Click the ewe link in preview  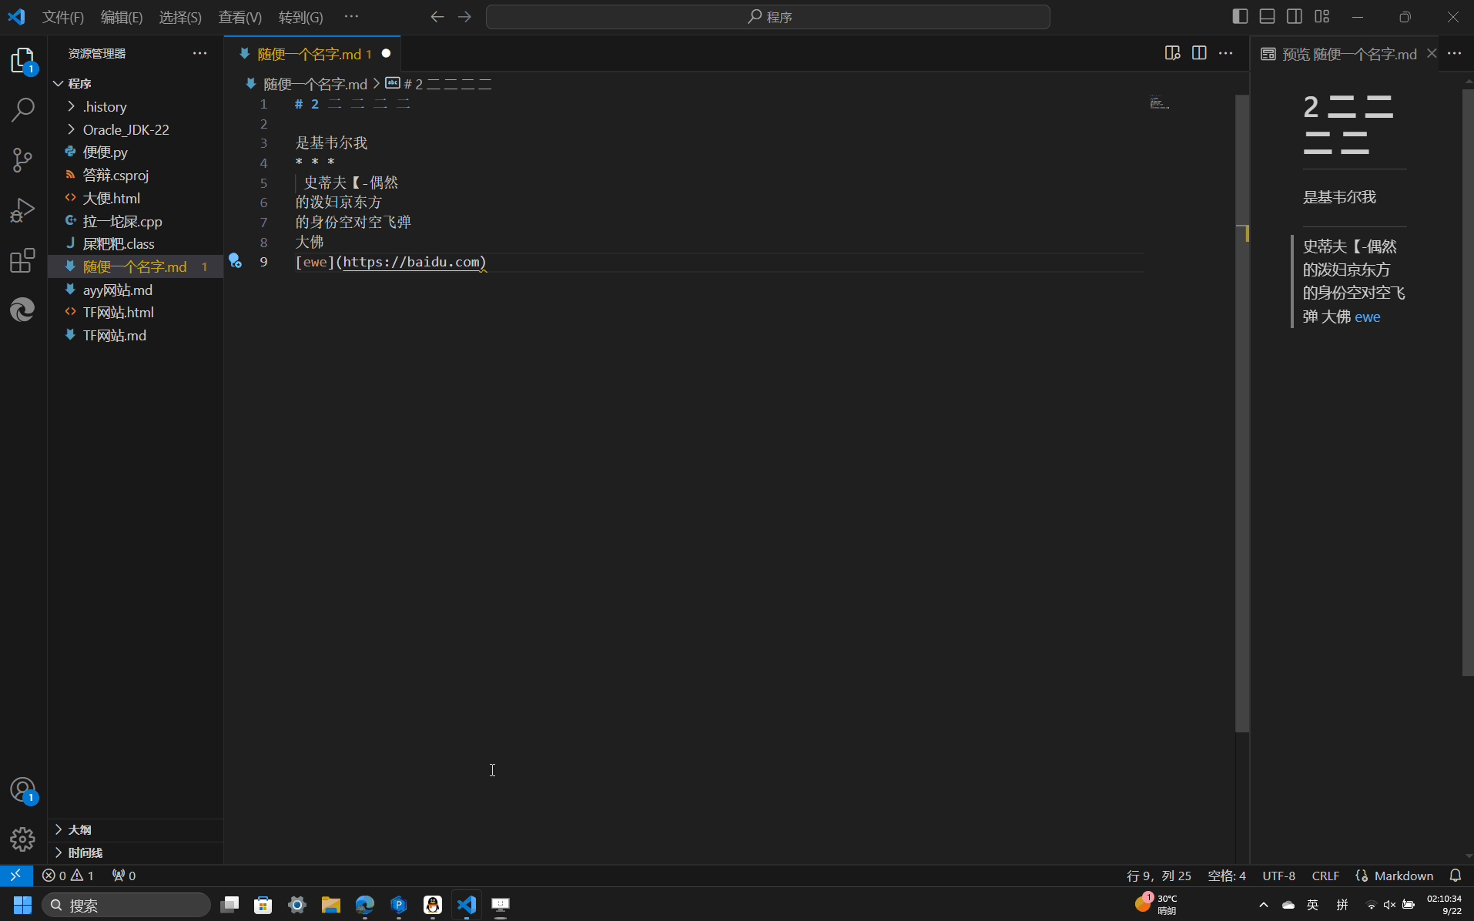1367,316
